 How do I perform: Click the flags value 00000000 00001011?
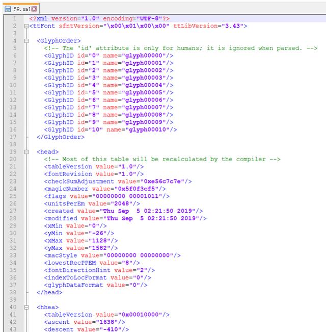click(127, 196)
